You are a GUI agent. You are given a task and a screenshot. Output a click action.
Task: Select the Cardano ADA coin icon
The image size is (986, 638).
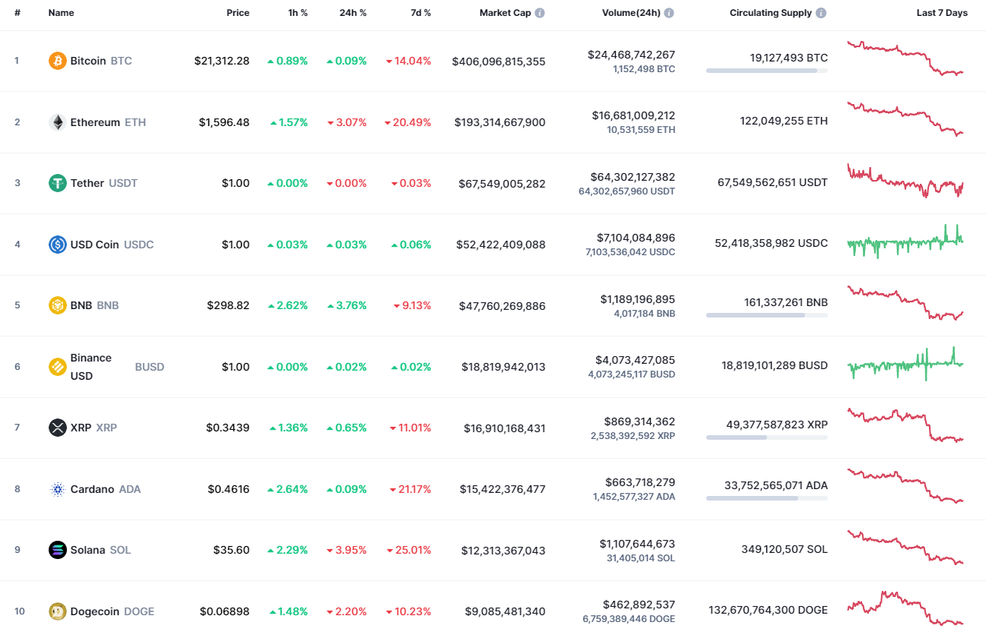(x=57, y=489)
